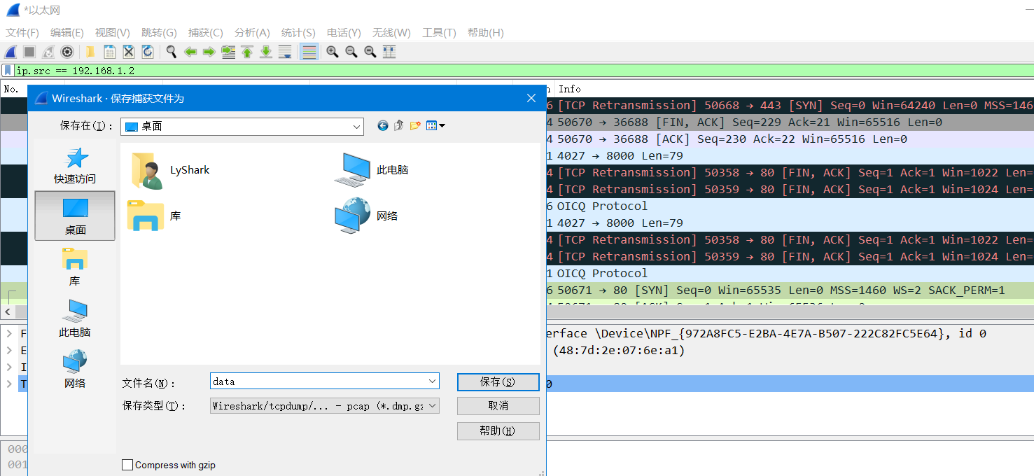Select Network (网络) in places sidebar
Image resolution: width=1034 pixels, height=476 pixels.
click(75, 370)
